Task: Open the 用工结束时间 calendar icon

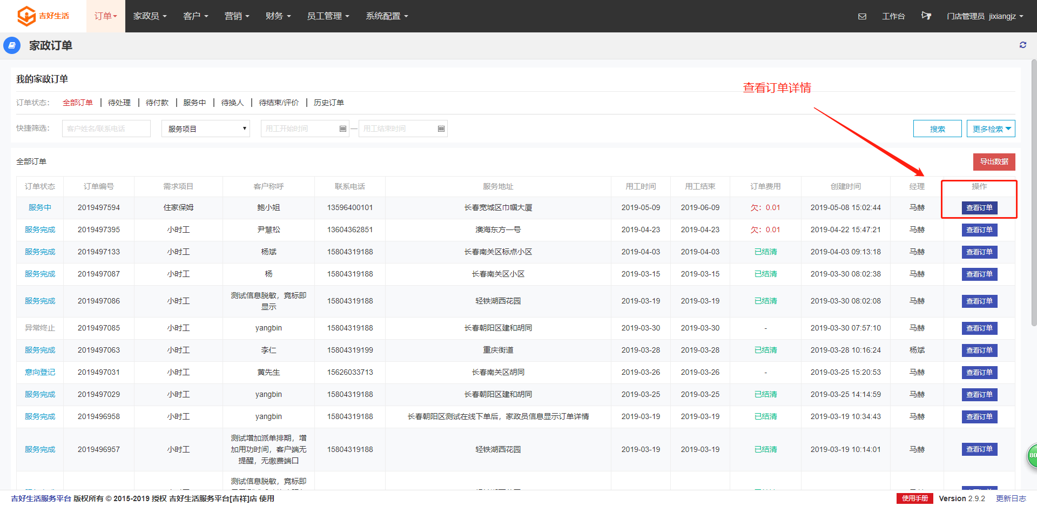Action: pos(441,129)
